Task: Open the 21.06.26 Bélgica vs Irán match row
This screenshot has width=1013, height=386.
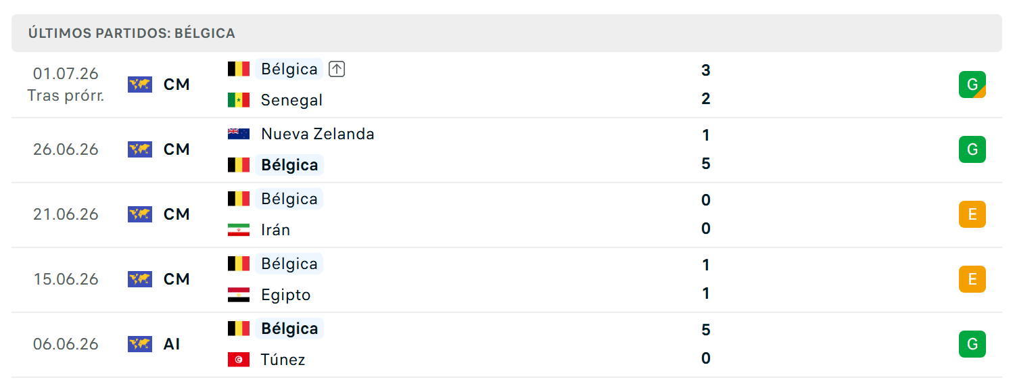Action: tap(506, 215)
